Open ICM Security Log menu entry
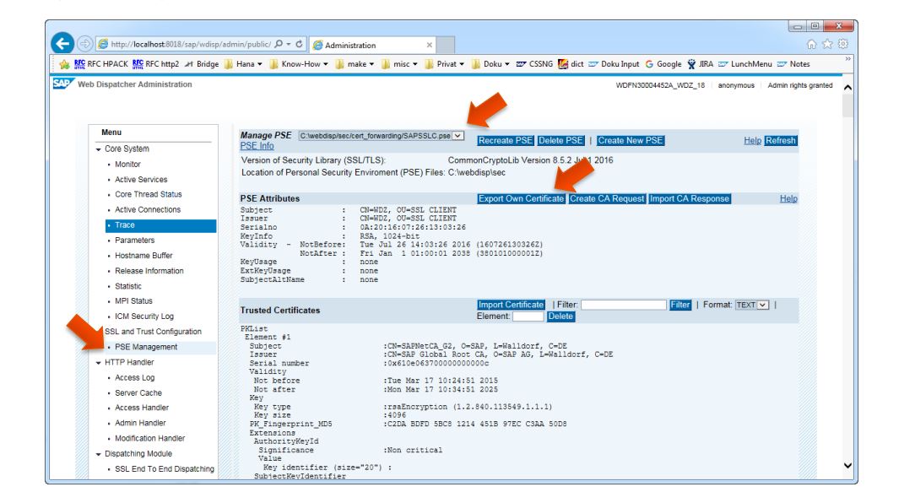This screenshot has height=503, width=915. [144, 316]
